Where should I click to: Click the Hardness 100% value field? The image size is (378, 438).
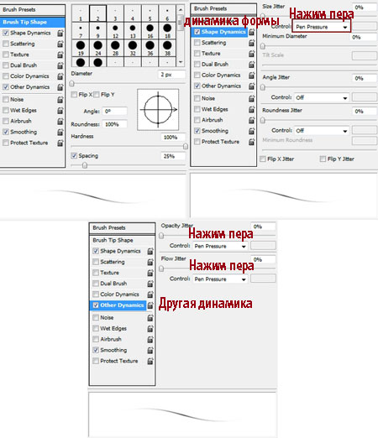(x=173, y=138)
